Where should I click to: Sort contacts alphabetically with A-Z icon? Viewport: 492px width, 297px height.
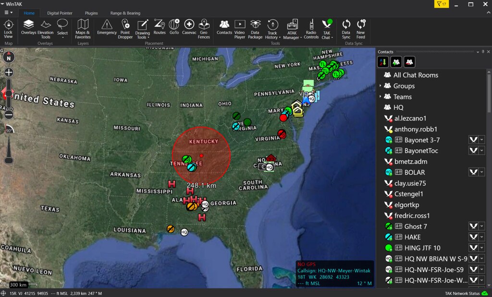click(x=383, y=62)
